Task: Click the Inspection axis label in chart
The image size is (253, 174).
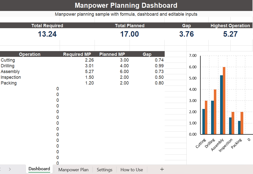Action: point(226,145)
